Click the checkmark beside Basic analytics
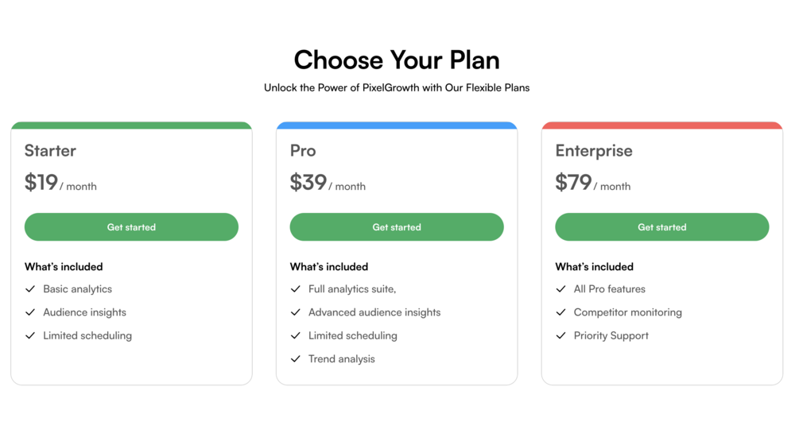 coord(30,289)
